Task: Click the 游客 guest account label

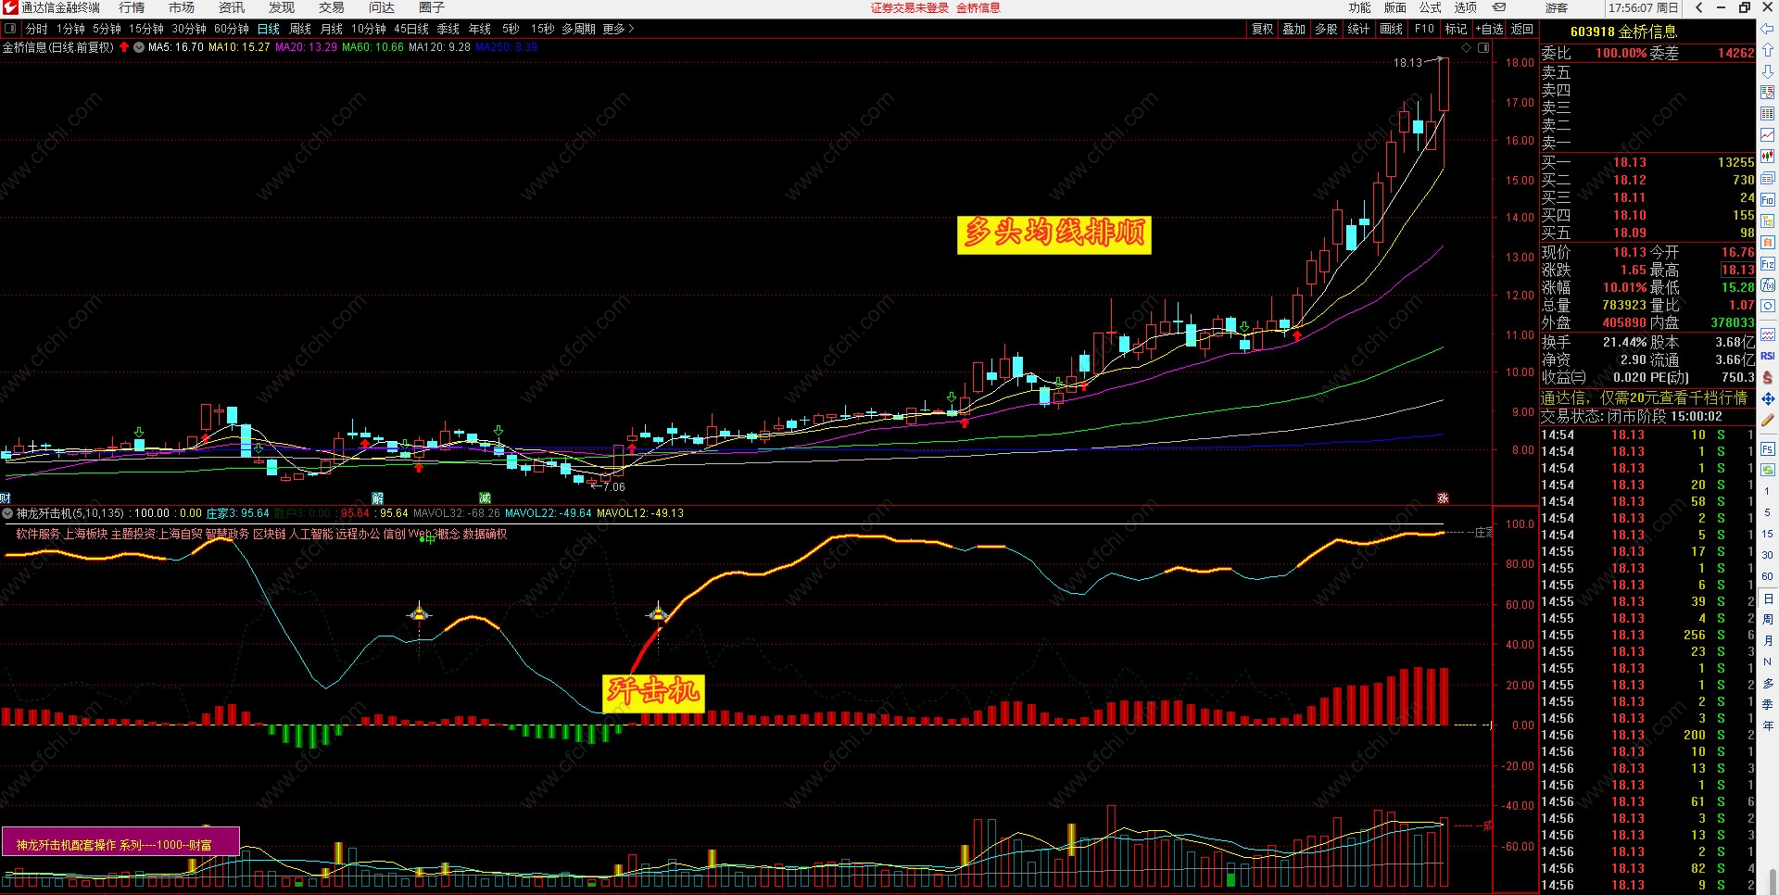Action: click(x=1557, y=7)
